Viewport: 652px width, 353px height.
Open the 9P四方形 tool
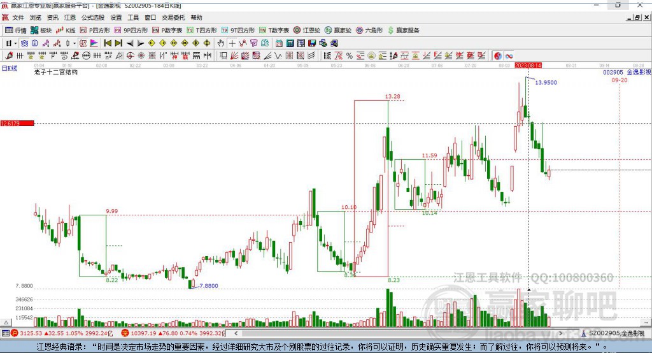coord(131,31)
